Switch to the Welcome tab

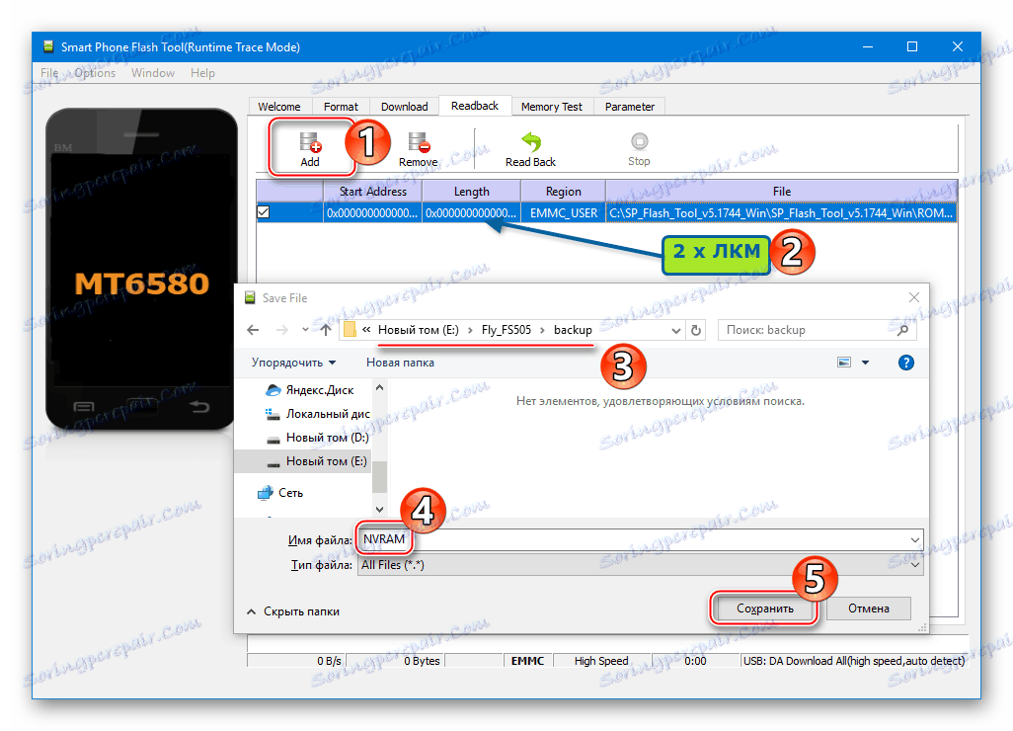[x=279, y=107]
